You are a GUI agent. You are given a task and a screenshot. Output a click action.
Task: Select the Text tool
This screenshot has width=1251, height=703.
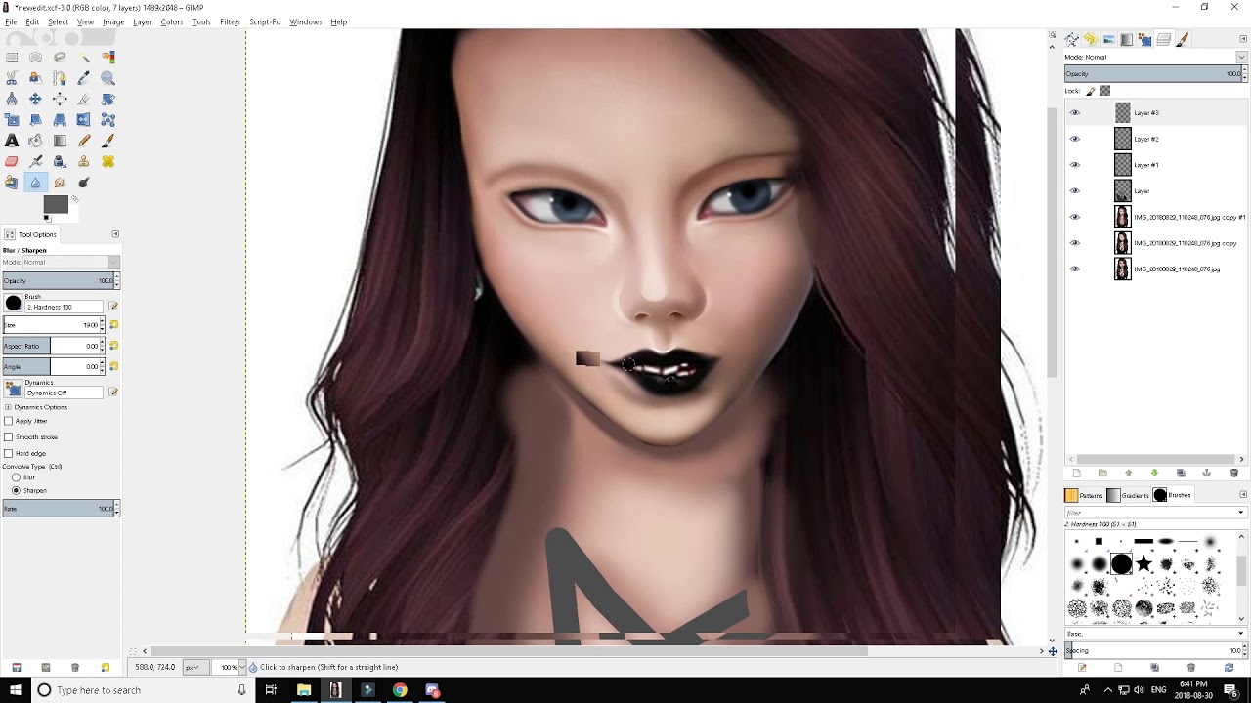point(12,141)
